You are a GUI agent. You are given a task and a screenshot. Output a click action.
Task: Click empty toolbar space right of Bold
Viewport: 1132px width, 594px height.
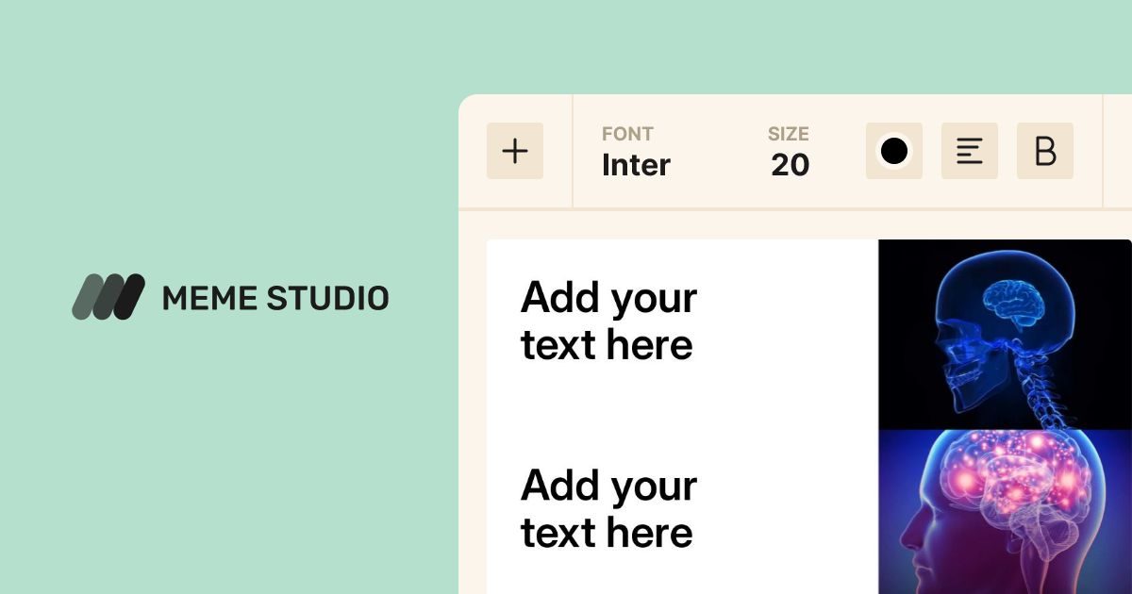(x=1117, y=151)
